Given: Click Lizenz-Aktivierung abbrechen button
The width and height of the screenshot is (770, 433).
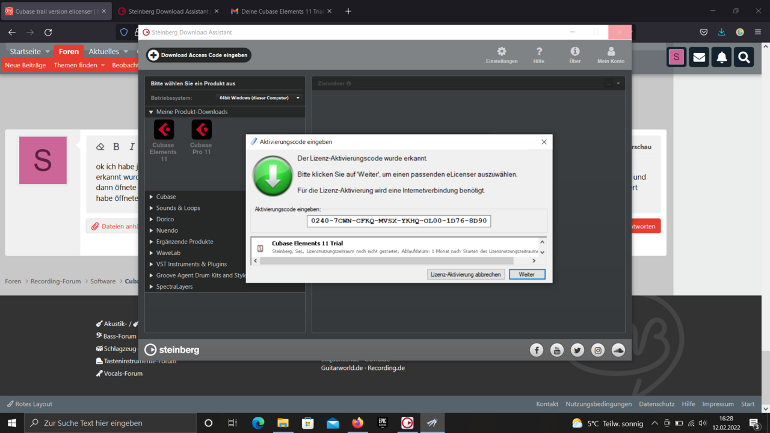Looking at the screenshot, I should [466, 274].
